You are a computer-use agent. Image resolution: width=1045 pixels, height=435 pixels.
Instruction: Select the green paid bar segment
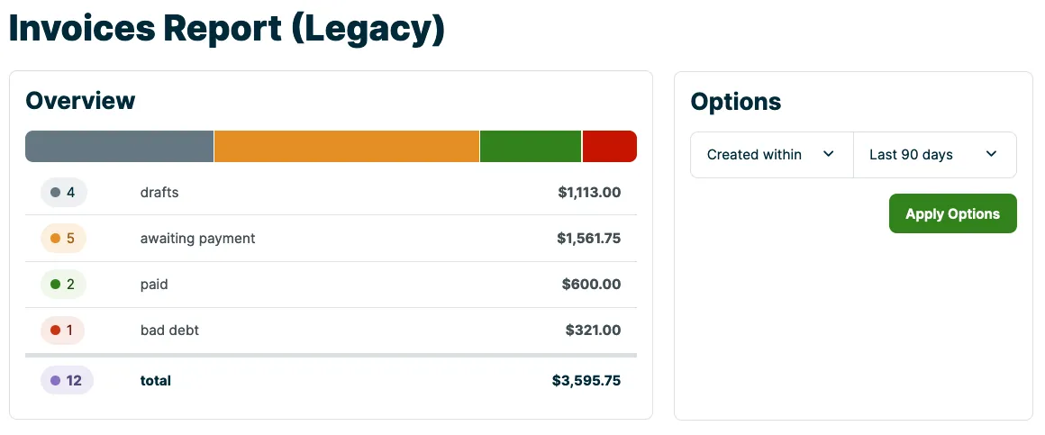[x=531, y=146]
